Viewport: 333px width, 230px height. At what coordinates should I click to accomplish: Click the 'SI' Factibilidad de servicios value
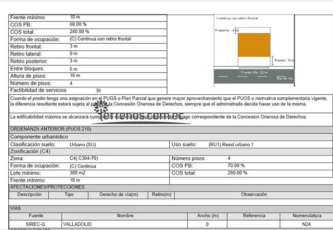click(98, 91)
